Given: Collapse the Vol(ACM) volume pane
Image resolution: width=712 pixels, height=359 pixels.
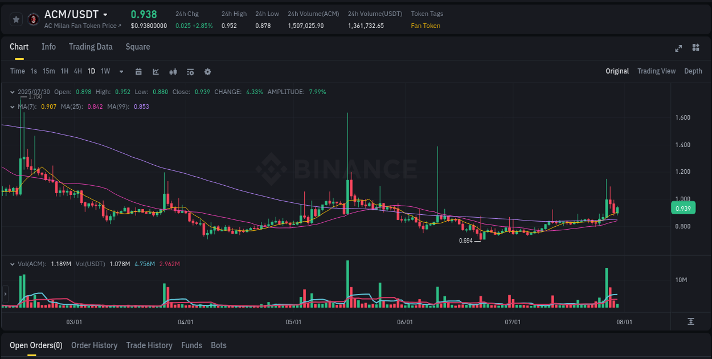Looking at the screenshot, I should click(12, 263).
